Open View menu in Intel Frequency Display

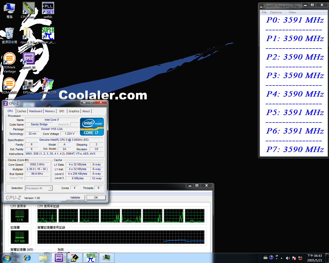coord(292,12)
